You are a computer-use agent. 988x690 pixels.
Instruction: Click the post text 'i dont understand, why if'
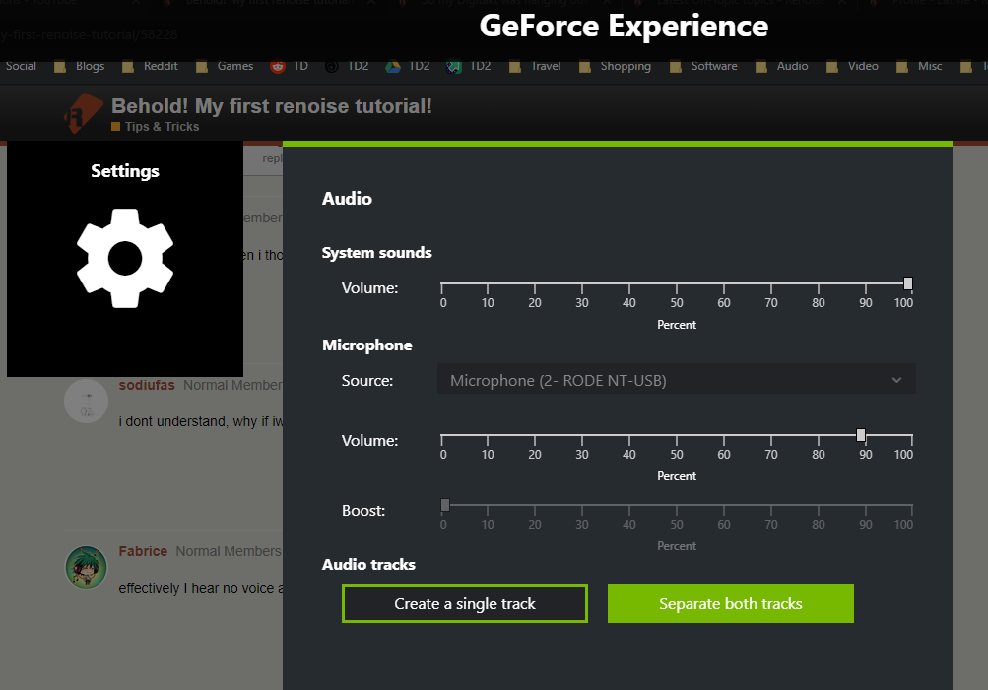pos(193,421)
